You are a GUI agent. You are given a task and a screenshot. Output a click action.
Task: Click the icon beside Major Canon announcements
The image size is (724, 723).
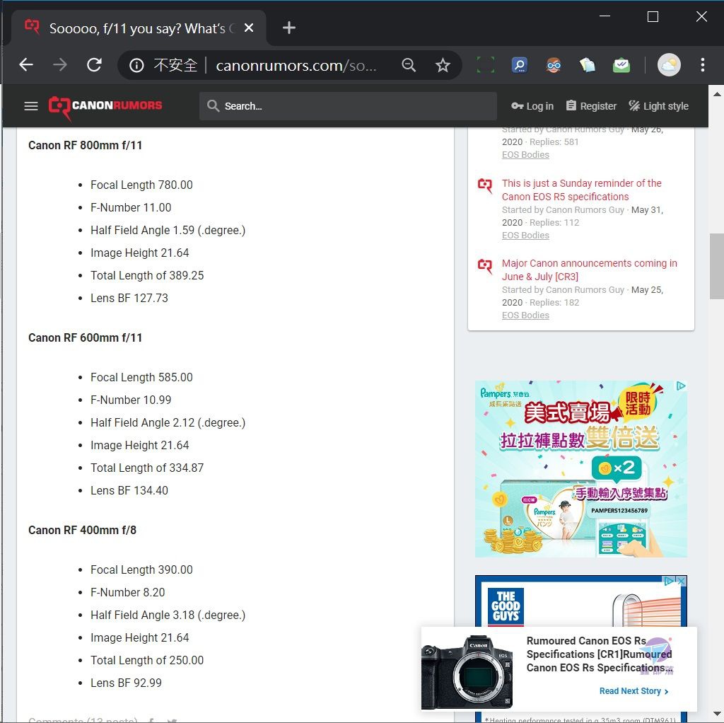coord(485,265)
